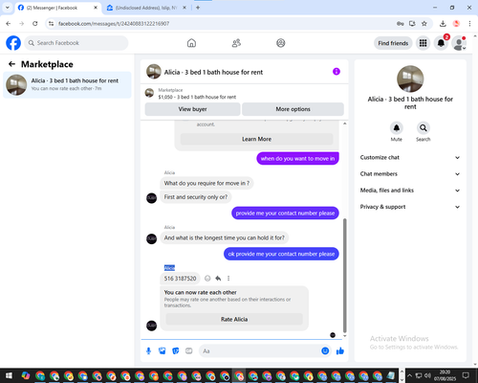Reload the page in Chrome
The height and width of the screenshot is (383, 478).
[x=35, y=24]
